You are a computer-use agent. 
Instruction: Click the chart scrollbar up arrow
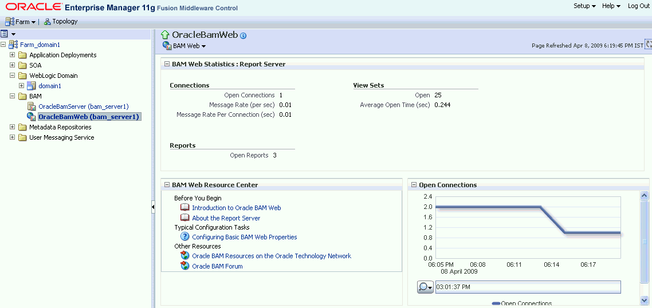[x=645, y=195]
